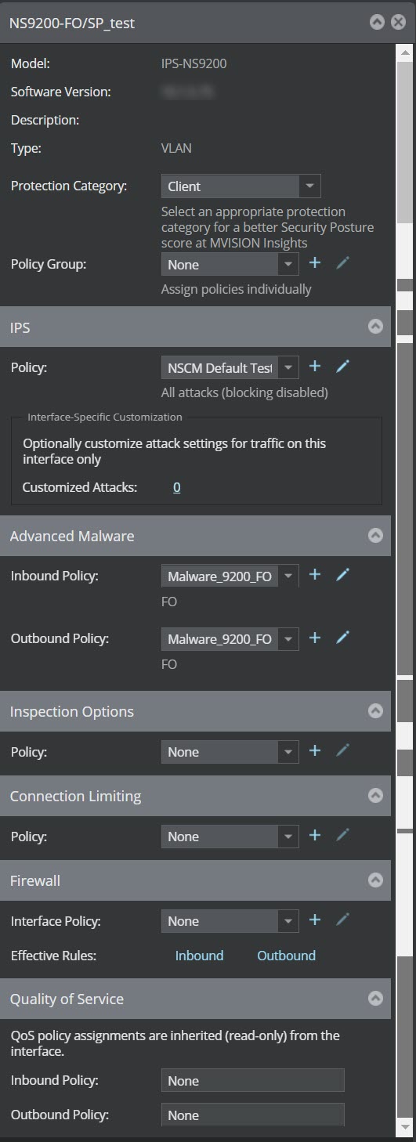Click the IPS-NS9200 model value
416x1142 pixels.
[194, 63]
